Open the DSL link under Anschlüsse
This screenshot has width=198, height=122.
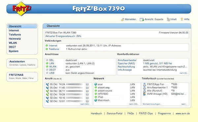[x=51, y=60]
